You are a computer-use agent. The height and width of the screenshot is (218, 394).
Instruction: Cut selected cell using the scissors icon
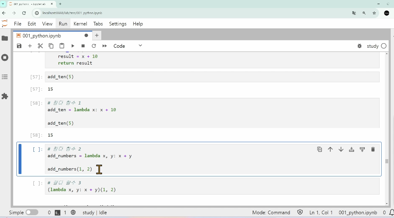40,46
